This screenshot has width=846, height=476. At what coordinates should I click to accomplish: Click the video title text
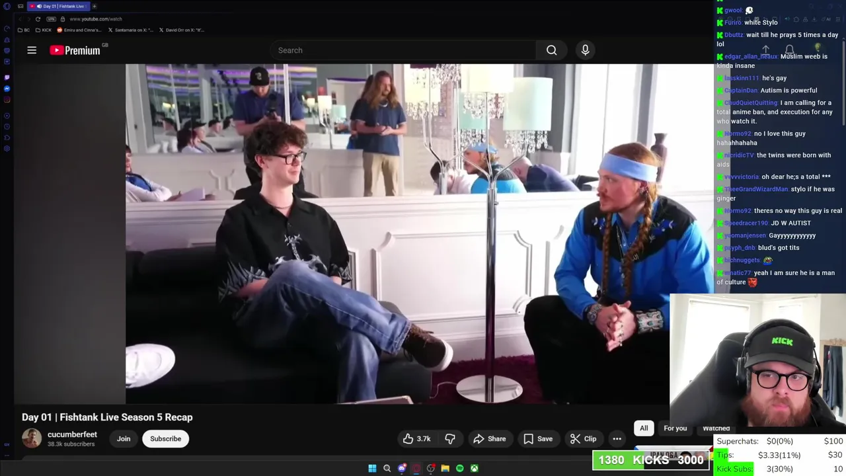tap(107, 417)
